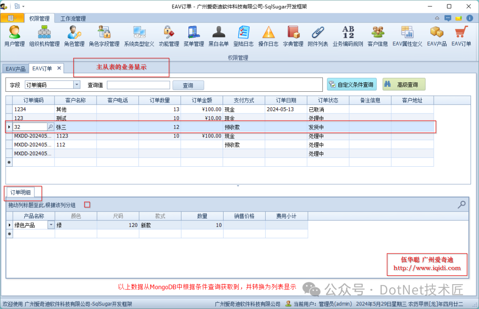This screenshot has width=479, height=309.
Task: Switch to 工作流管理 ribbon tab
Action: coord(73,19)
